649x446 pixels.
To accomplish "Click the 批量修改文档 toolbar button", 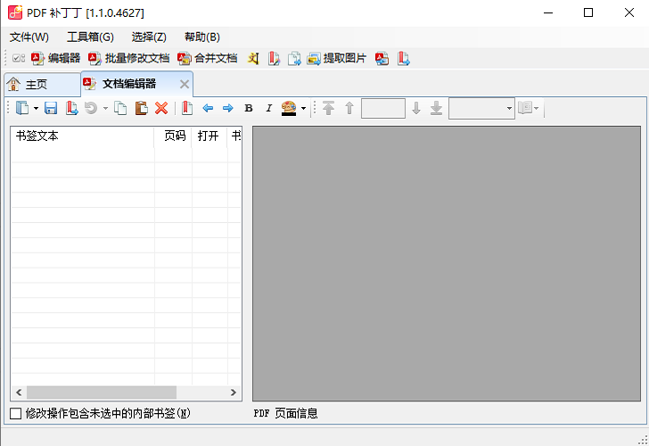I will [x=128, y=59].
